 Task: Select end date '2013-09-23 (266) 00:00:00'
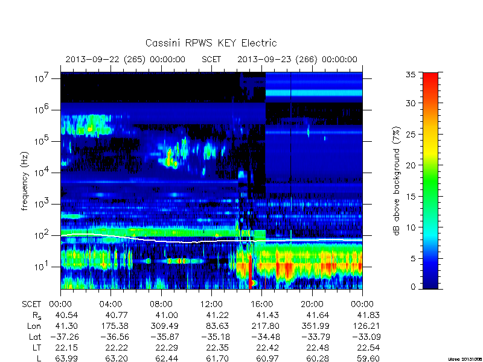(297, 59)
